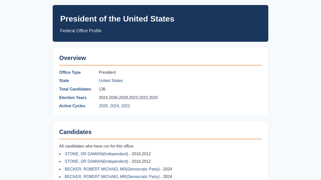
Task: Open the 2026 active cycle link
Action: (x=103, y=106)
